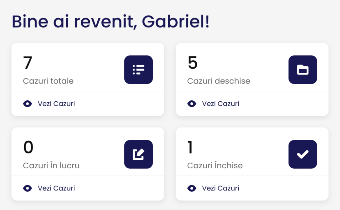The height and width of the screenshot is (210, 340).
Task: Open Vezi Cazuri link in Cazuri închise card
Action: coord(220,188)
